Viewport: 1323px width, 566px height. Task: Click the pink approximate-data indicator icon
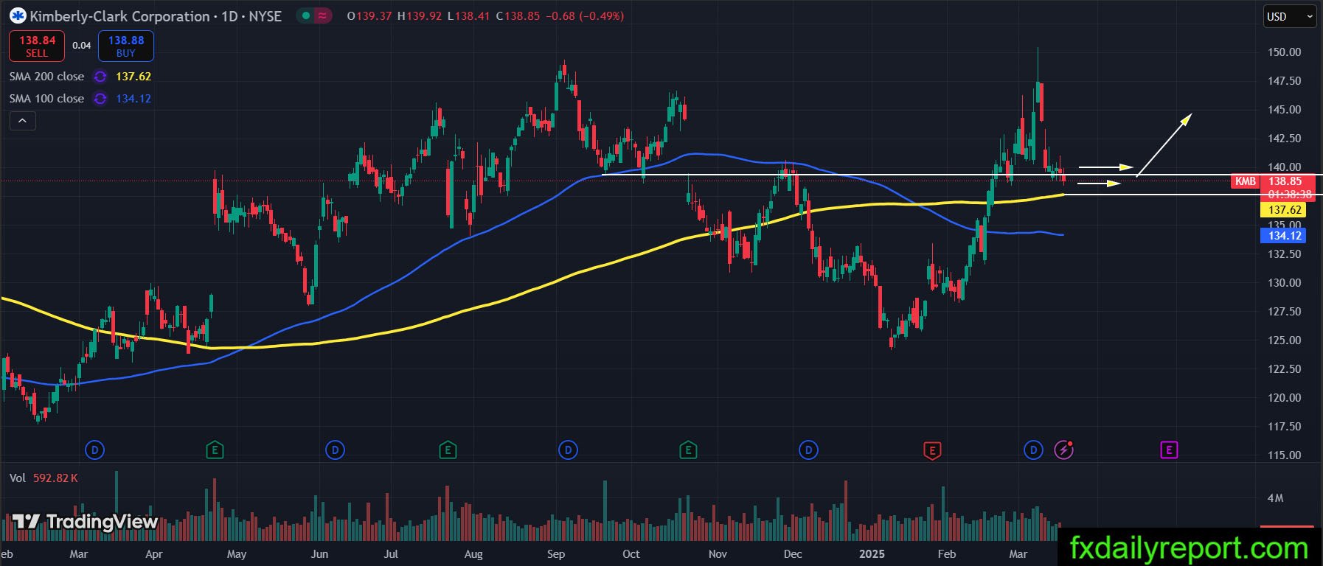click(x=322, y=15)
